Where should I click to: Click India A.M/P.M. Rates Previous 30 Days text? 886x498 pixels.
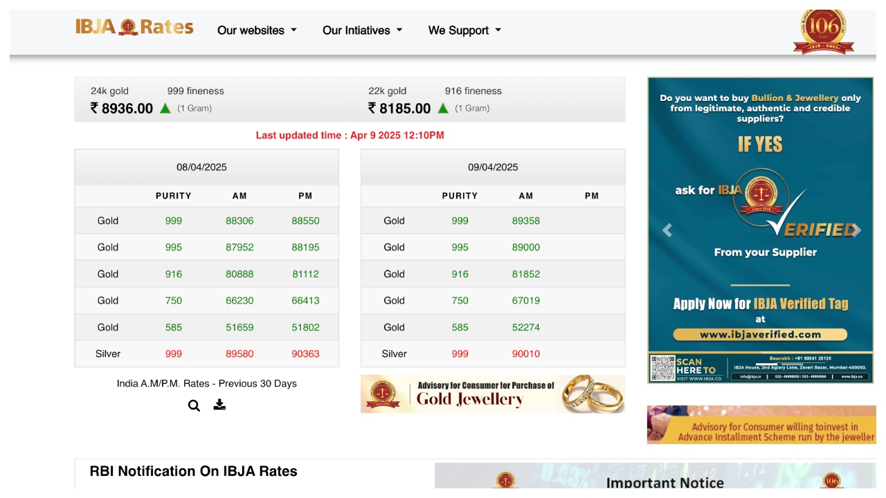(206, 383)
